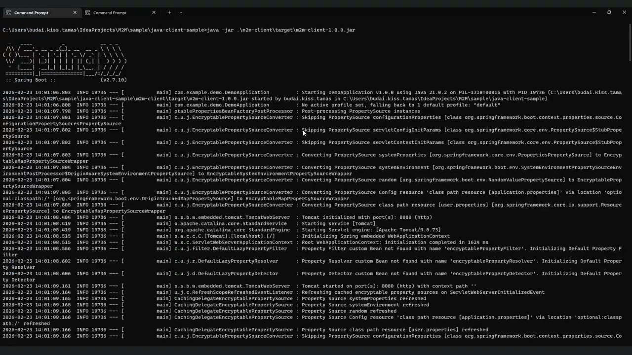Click 'Starting DemoApplication v1.0.0' log message
632x355 pixels.
(349, 93)
